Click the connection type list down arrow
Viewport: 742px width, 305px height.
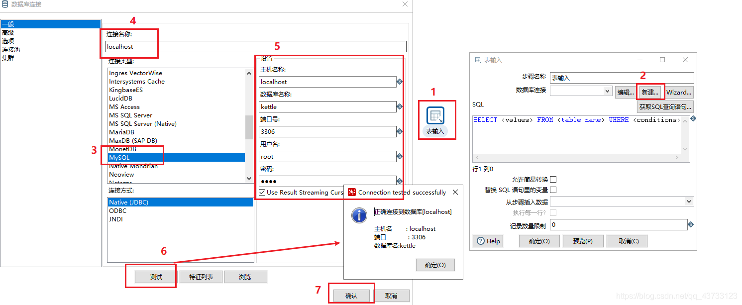[x=249, y=178]
